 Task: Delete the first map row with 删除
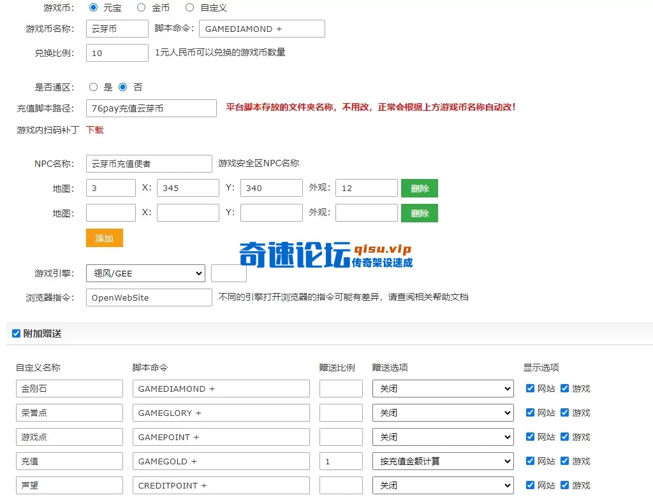pyautogui.click(x=419, y=188)
